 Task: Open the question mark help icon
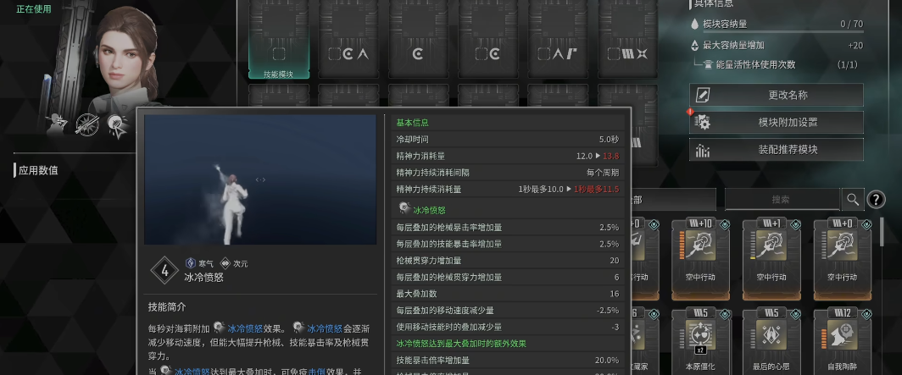pos(876,199)
